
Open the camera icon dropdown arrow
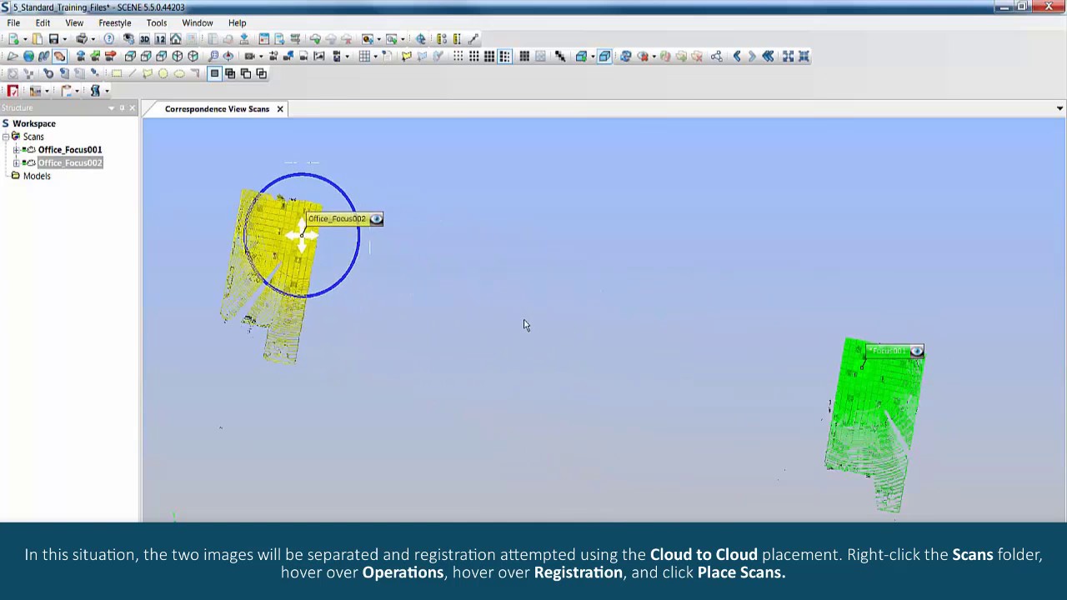(x=261, y=56)
